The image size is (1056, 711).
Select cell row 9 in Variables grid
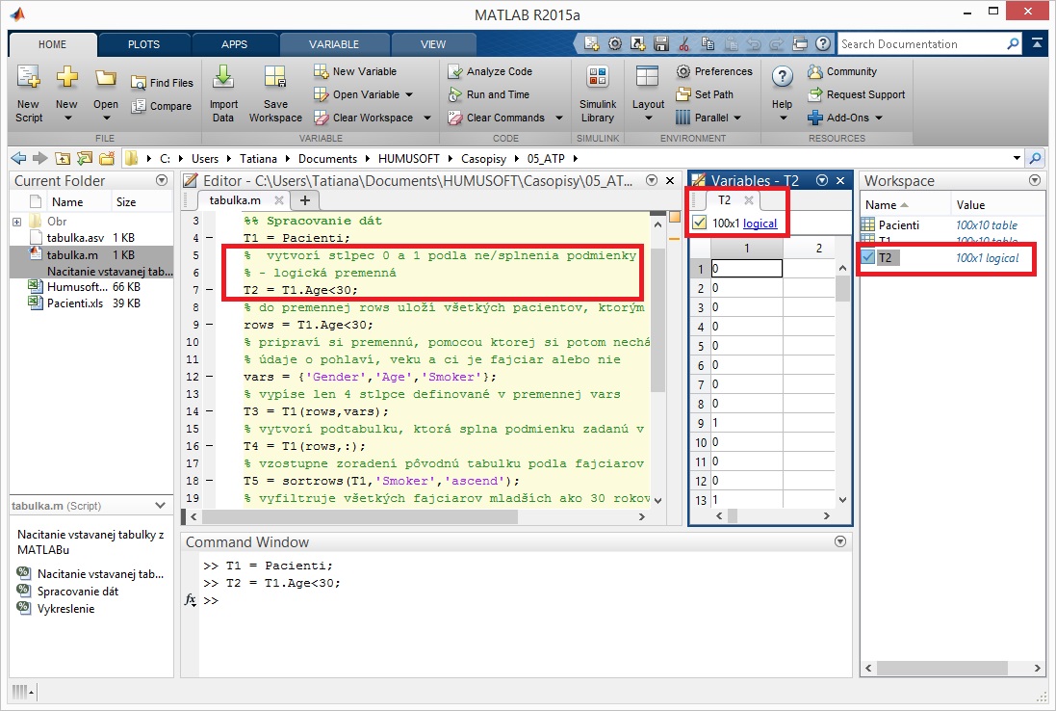click(746, 423)
